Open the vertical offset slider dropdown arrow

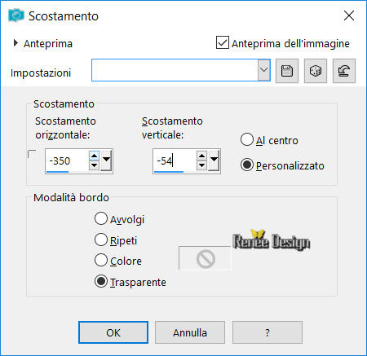click(x=214, y=160)
